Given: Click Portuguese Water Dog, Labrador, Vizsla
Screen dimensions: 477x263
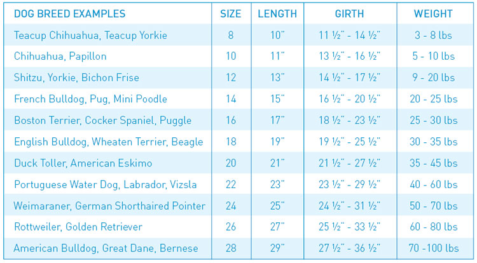Looking at the screenshot, I should 106,185.
